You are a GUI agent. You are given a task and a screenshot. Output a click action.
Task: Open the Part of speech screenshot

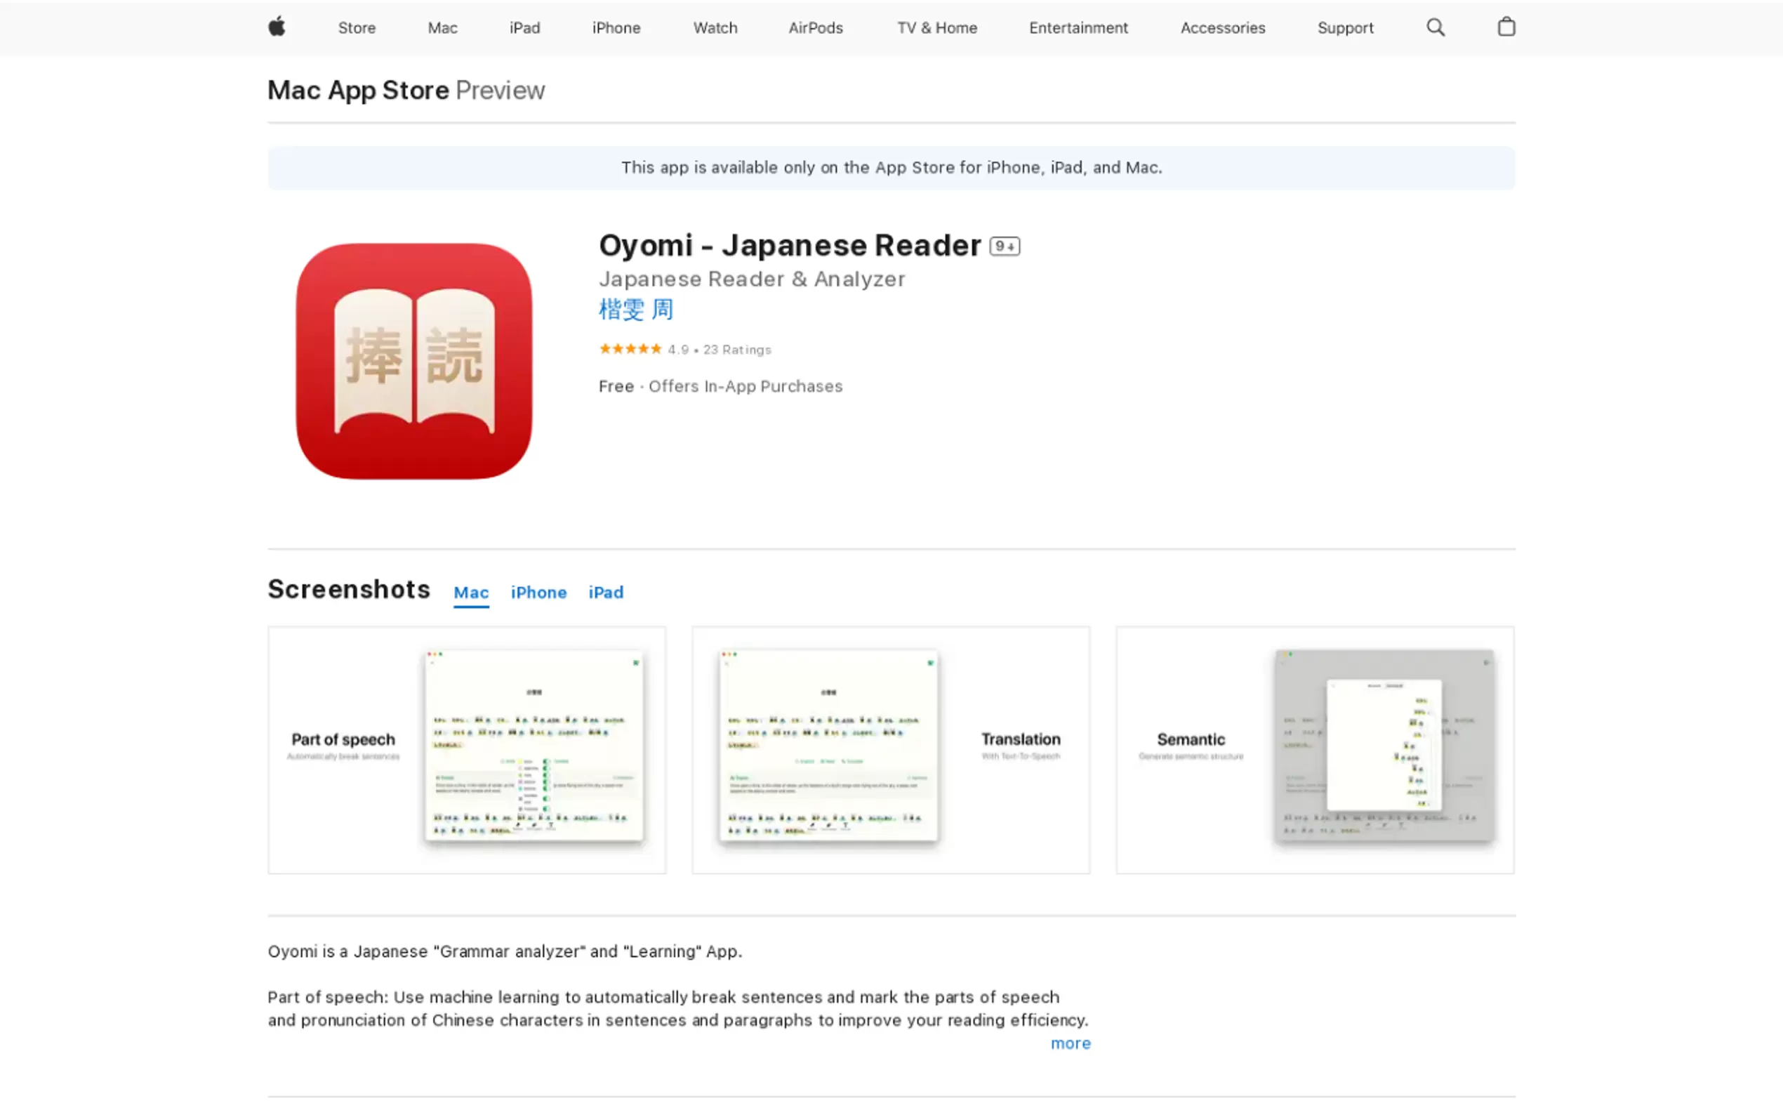467,749
